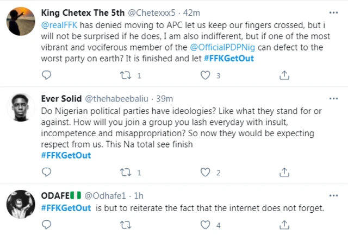Viewport: 348px width, 235px height.
Task: Open more options on King Chetex's tweet
Action: click(332, 11)
